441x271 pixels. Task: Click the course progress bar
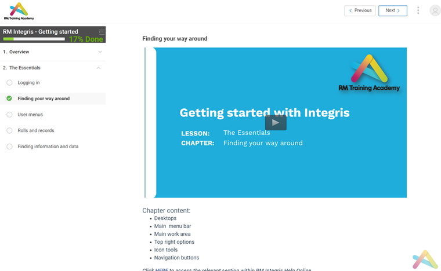(x=34, y=39)
